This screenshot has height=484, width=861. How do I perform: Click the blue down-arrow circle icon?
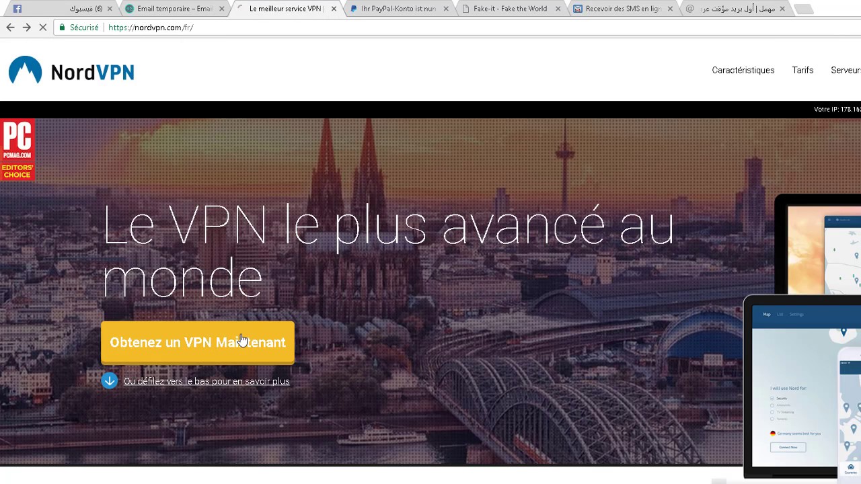coord(109,381)
